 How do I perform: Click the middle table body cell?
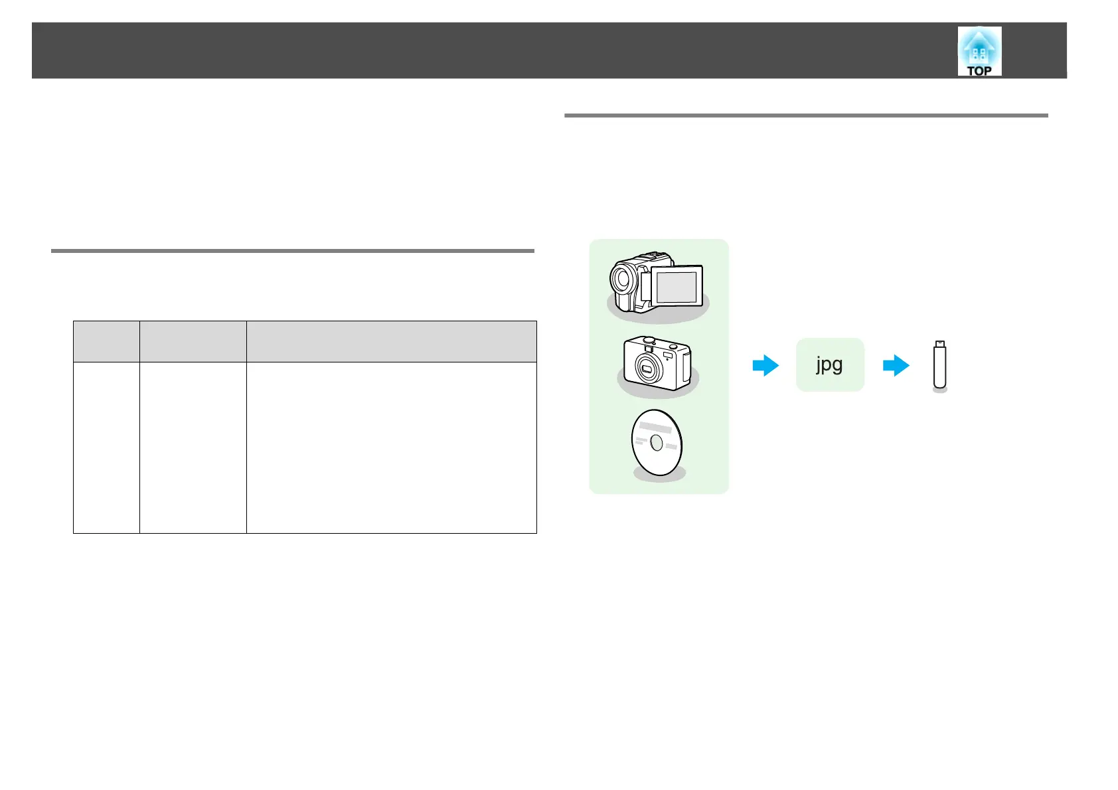pyautogui.click(x=193, y=447)
